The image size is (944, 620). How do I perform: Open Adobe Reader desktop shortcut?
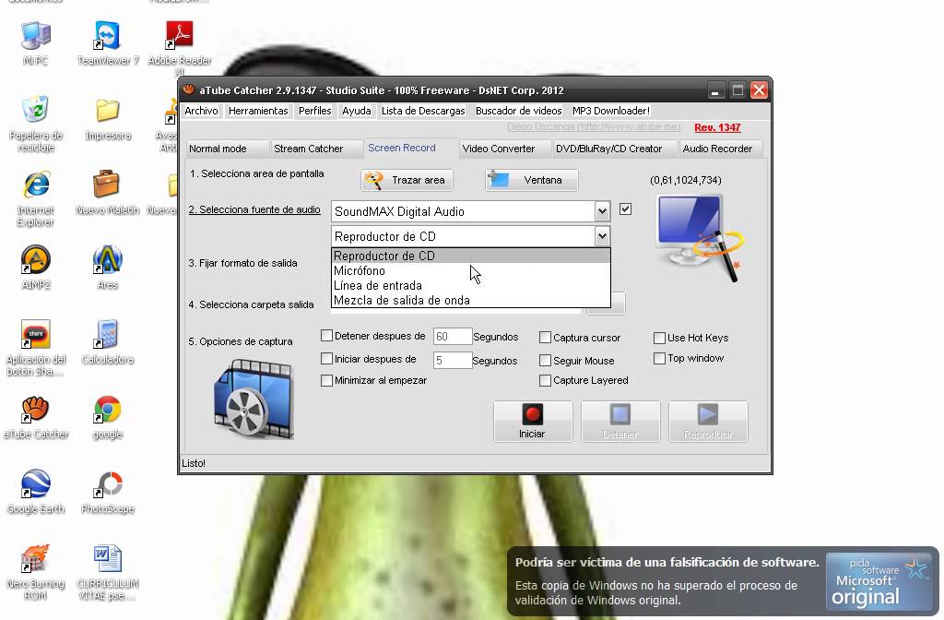(x=180, y=47)
